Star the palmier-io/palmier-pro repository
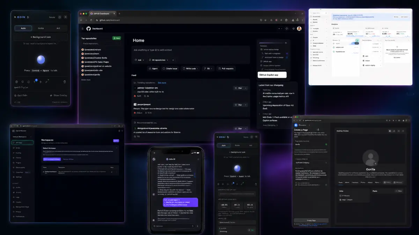This screenshot has width=419, height=235. point(238,88)
